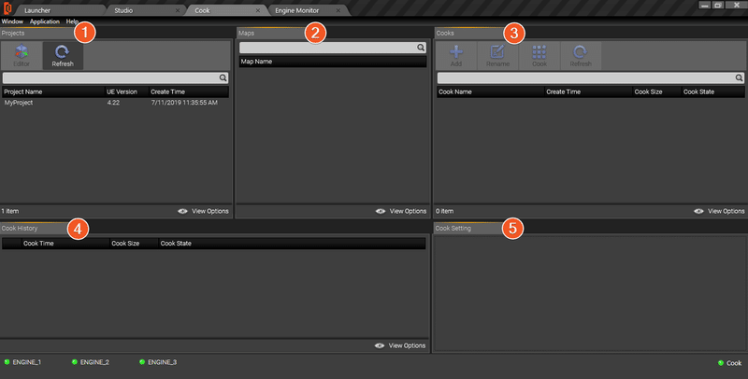
Task: Sort Cooks by Cook State column
Action: pyautogui.click(x=713, y=91)
